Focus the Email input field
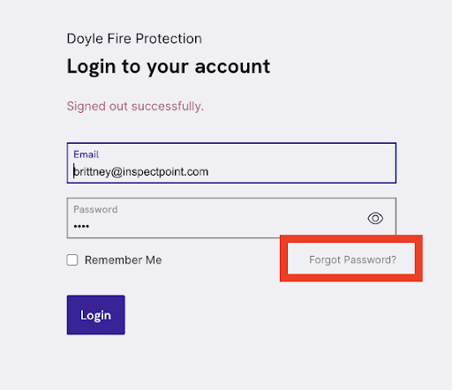Viewport: 452px width, 390px height. click(231, 163)
